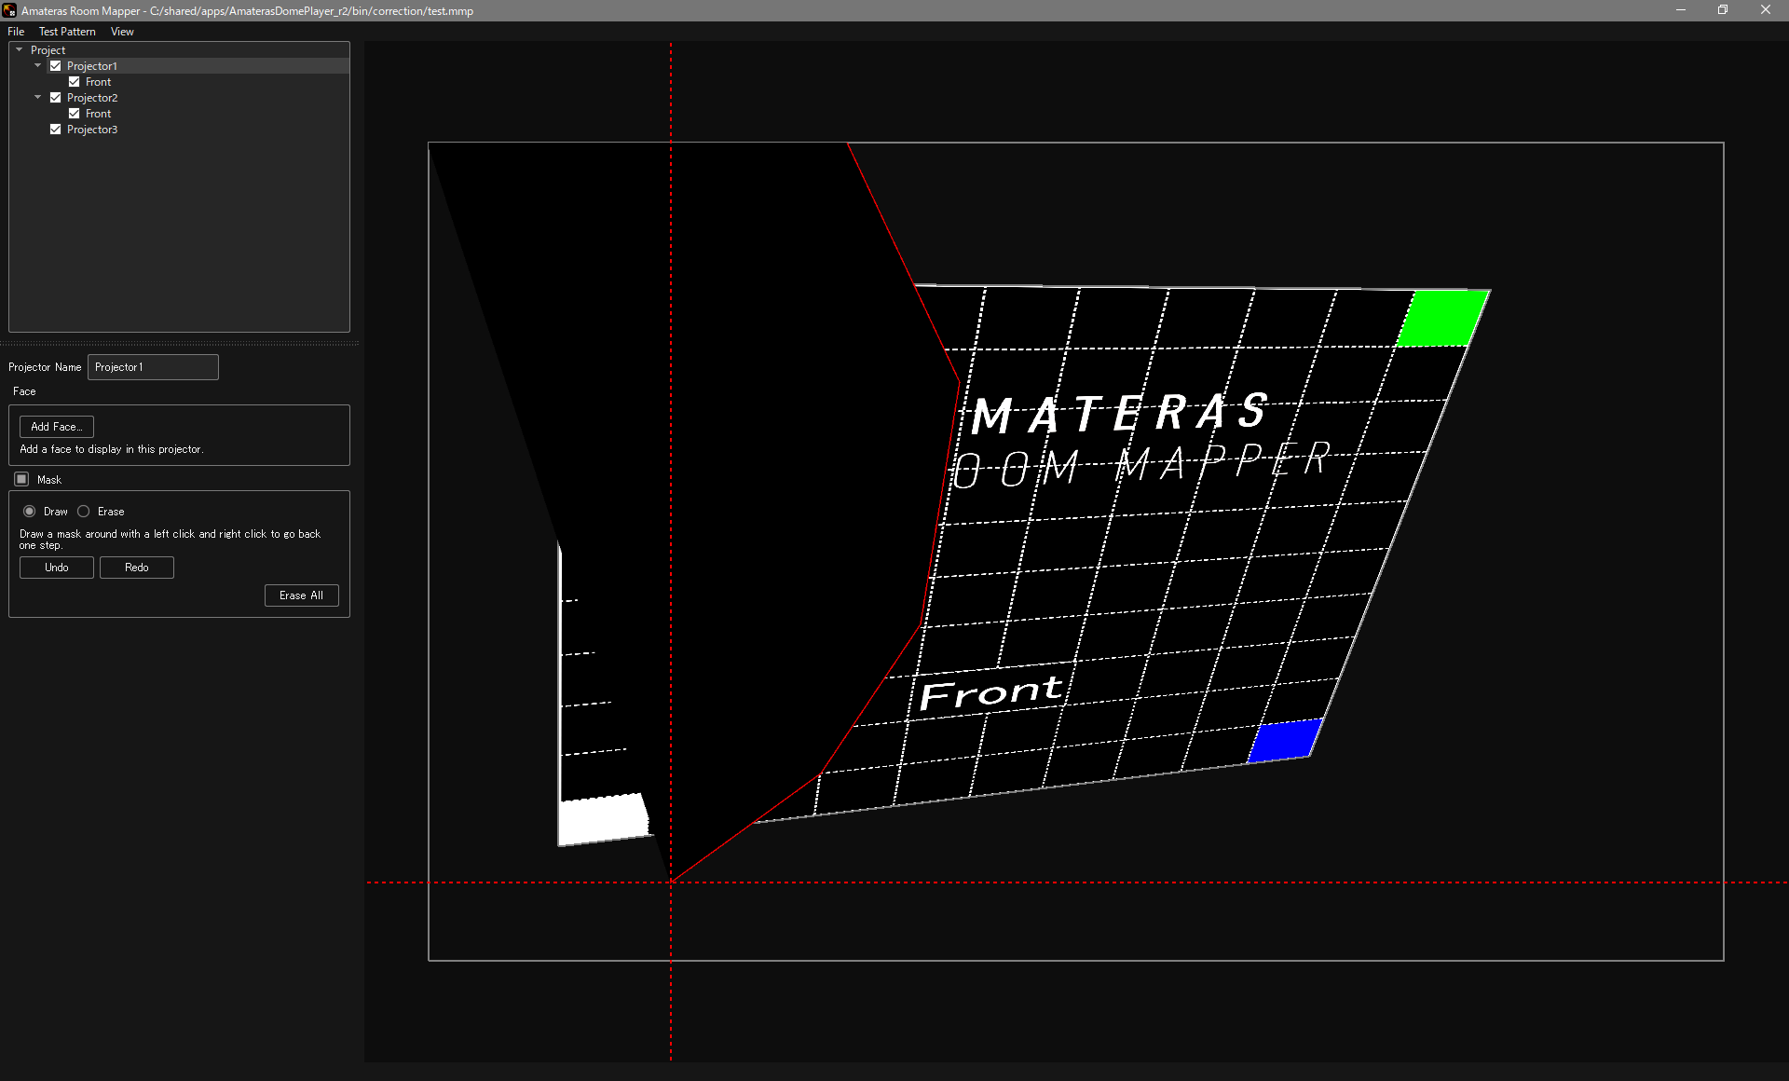Click the MATERAS title text in canvas
Screen dimensions: 1789x1081
pyautogui.click(x=1120, y=414)
